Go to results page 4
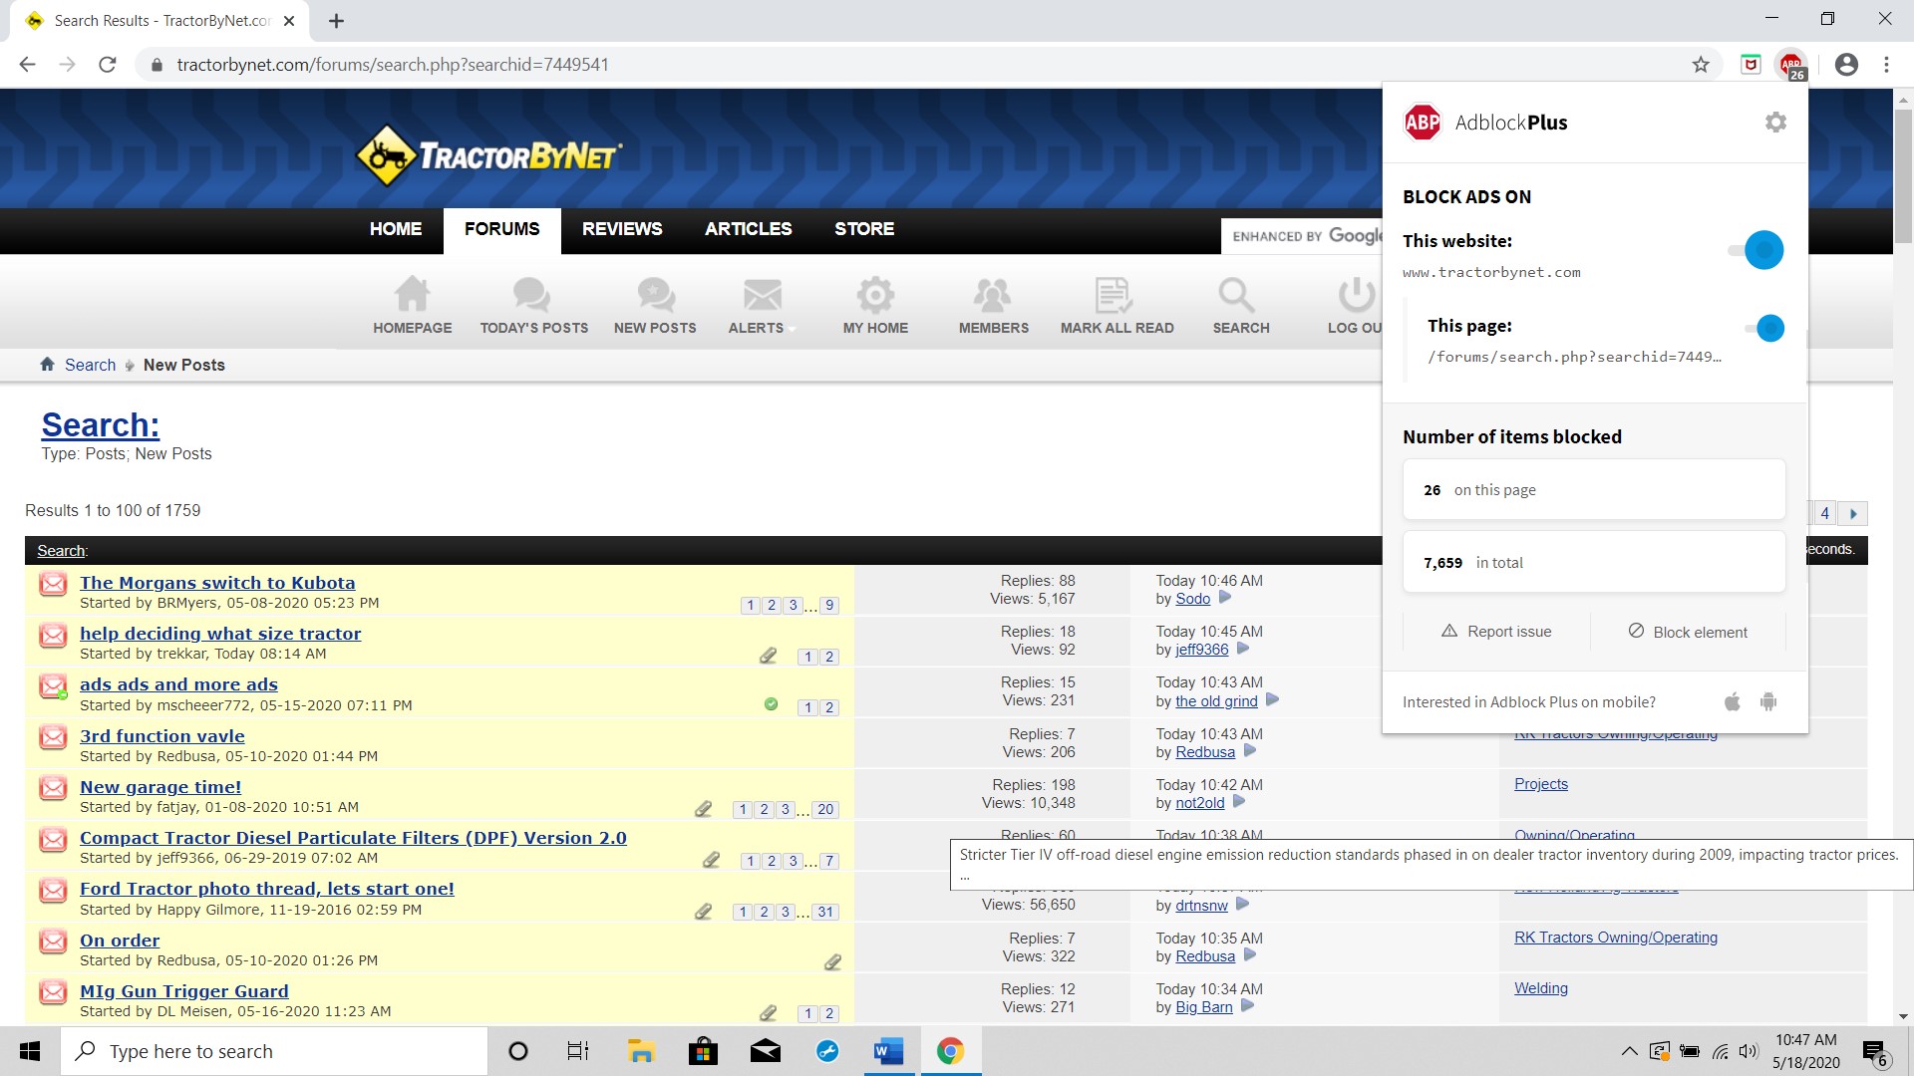The width and height of the screenshot is (1914, 1076). (x=1824, y=513)
